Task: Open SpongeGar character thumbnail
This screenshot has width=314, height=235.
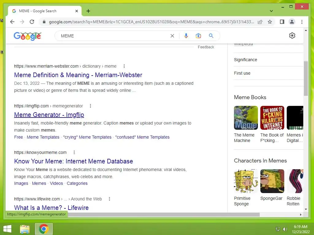Action: tap(272, 181)
